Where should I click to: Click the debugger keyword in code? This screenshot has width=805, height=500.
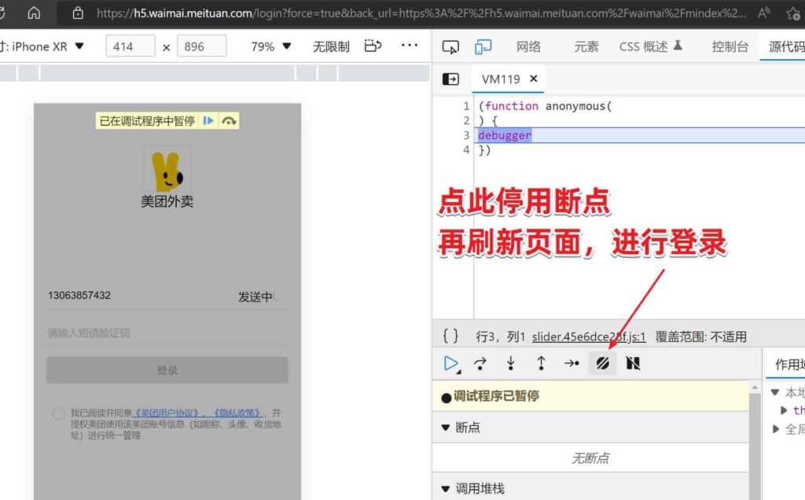point(505,135)
